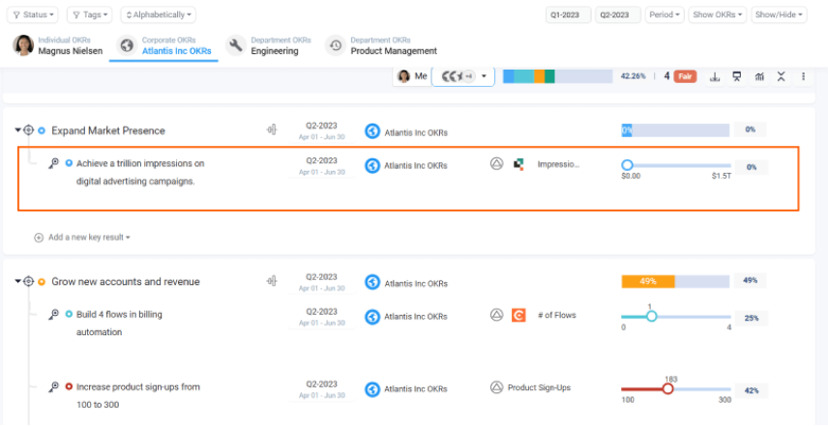Click KPI triangle icon on impressions row

(x=496, y=164)
